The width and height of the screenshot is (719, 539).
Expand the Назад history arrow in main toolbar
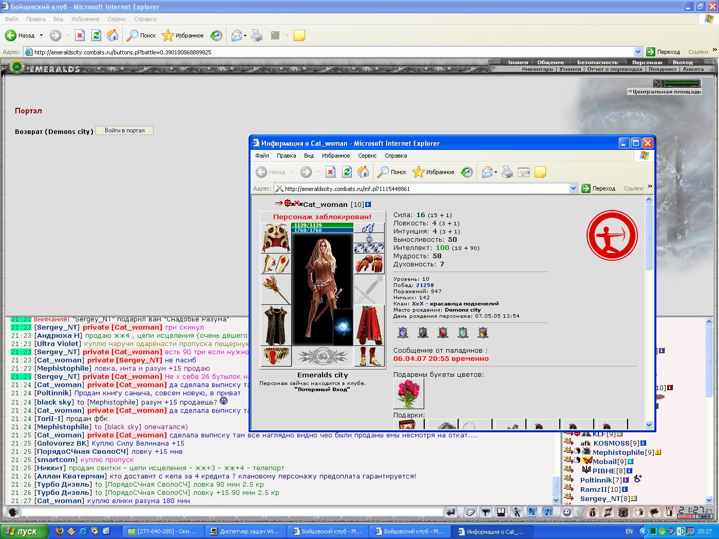(41, 35)
